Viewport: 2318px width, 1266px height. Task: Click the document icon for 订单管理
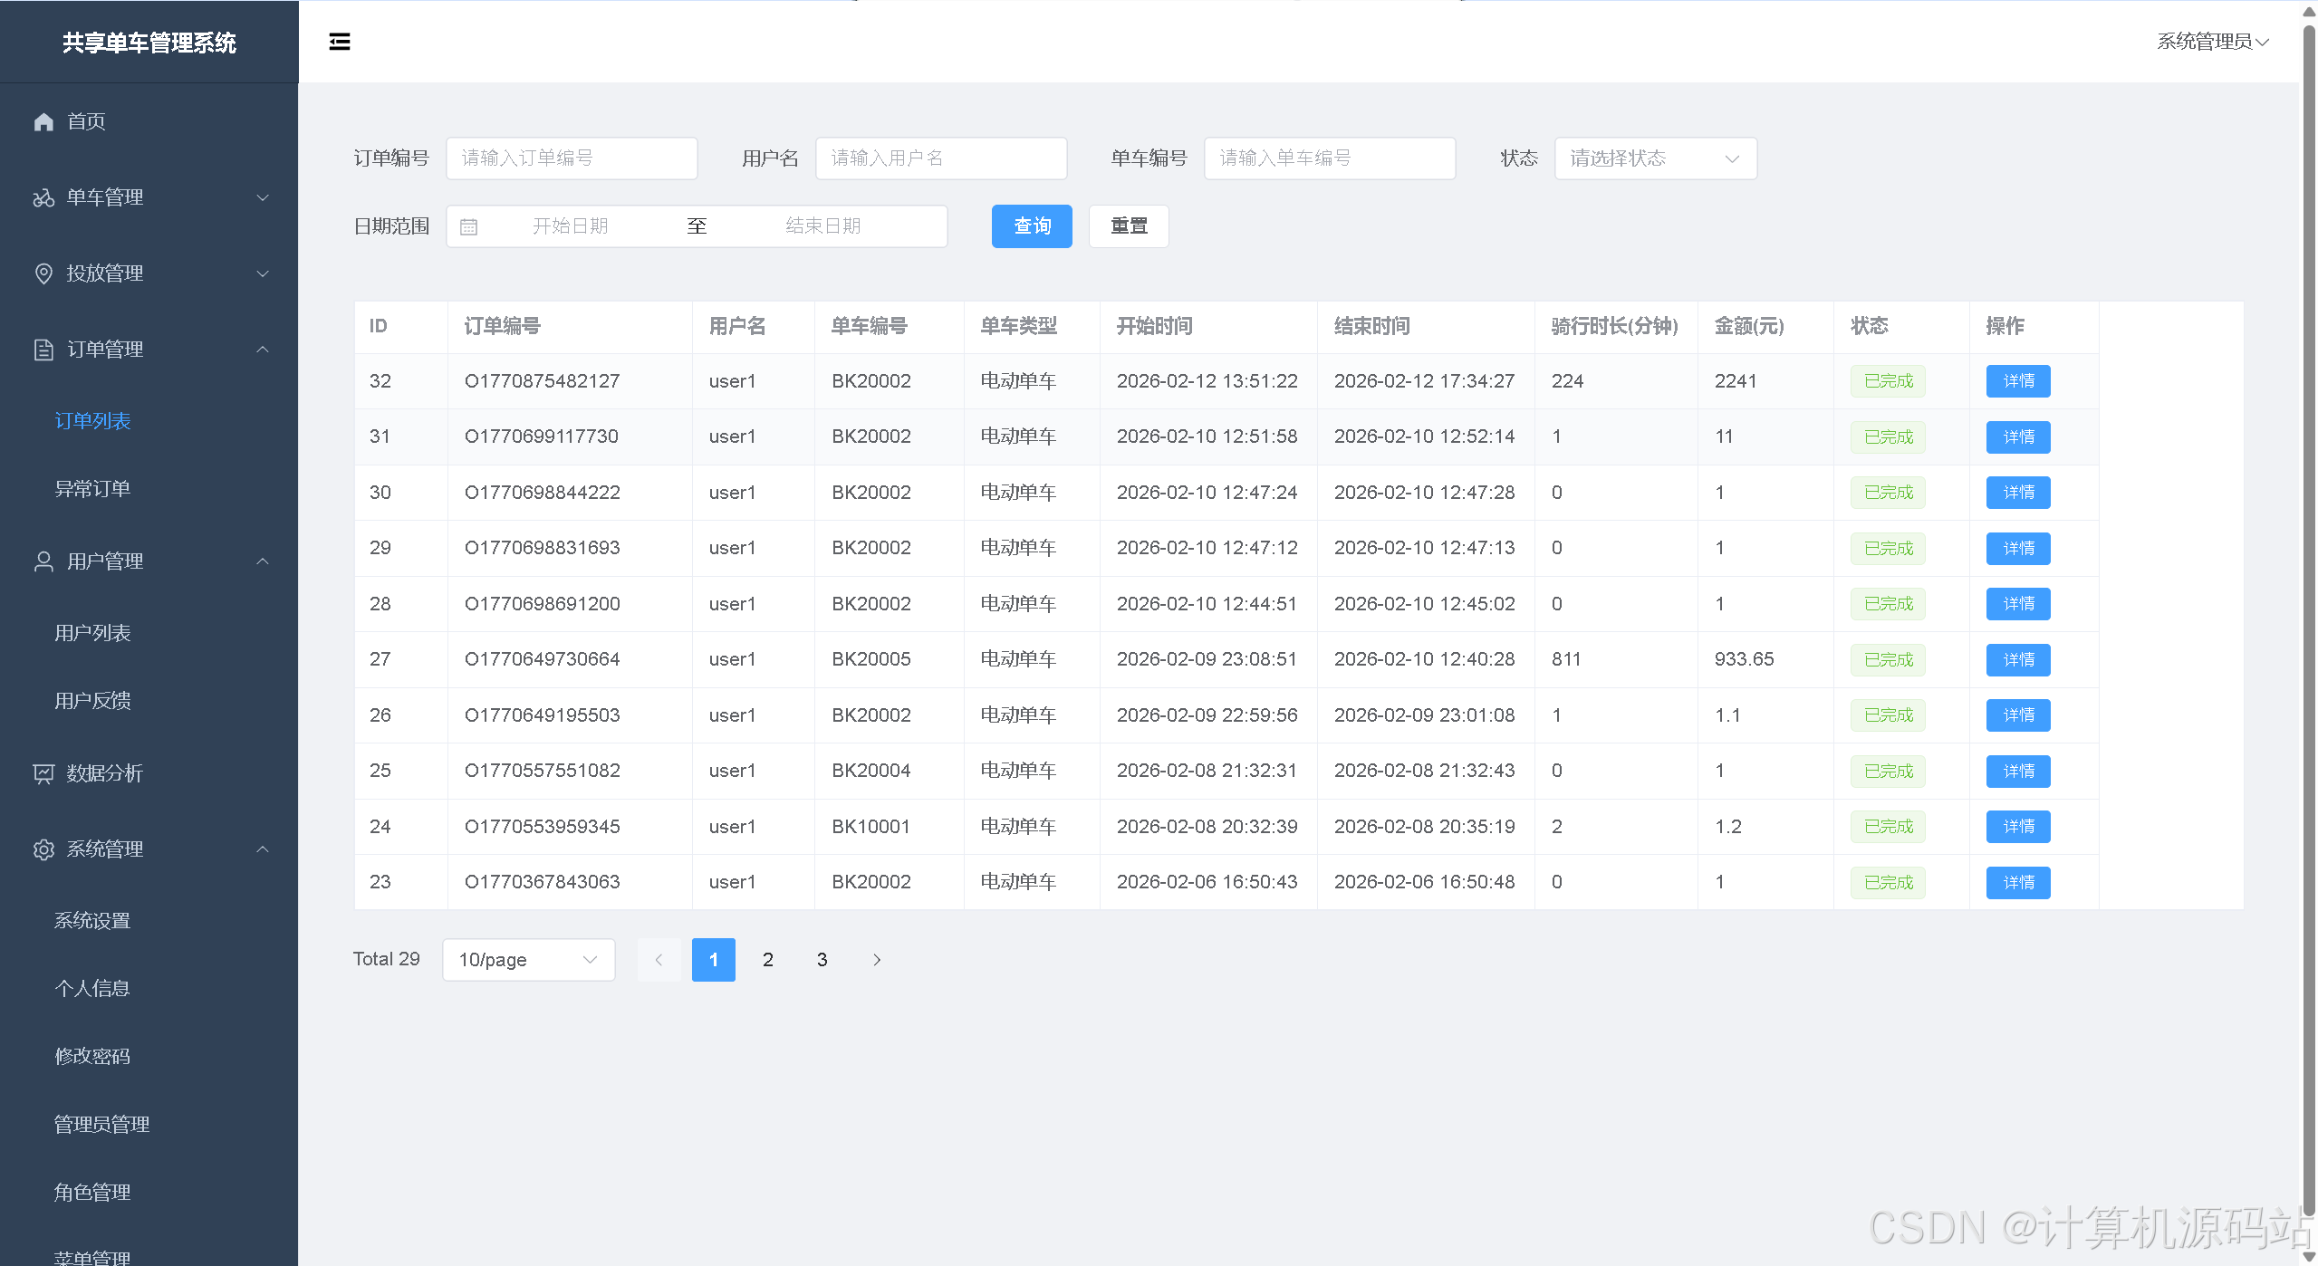[x=43, y=350]
